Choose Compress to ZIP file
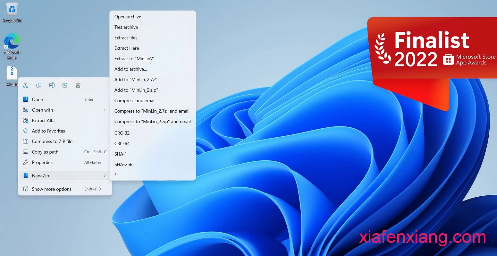Screen dimensions: 497x256 pos(52,141)
